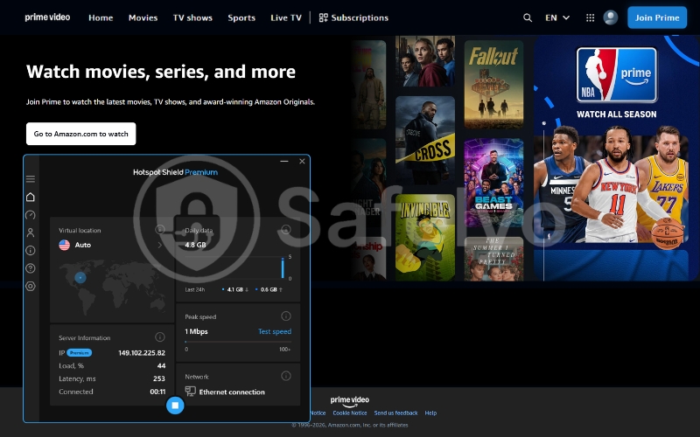Select the Invincible poster thumbnail
This screenshot has height=437, width=700.
point(425,238)
